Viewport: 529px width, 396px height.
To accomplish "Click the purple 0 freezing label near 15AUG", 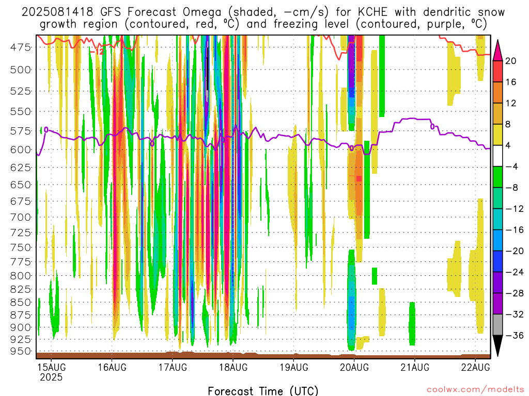I will (x=46, y=129).
